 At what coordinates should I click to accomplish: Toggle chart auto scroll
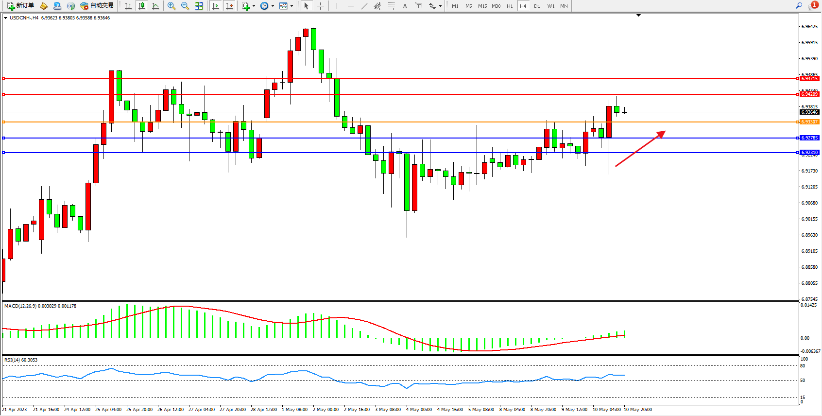[x=216, y=6]
